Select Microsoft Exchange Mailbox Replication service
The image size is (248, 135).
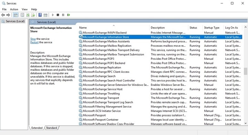point(107,46)
